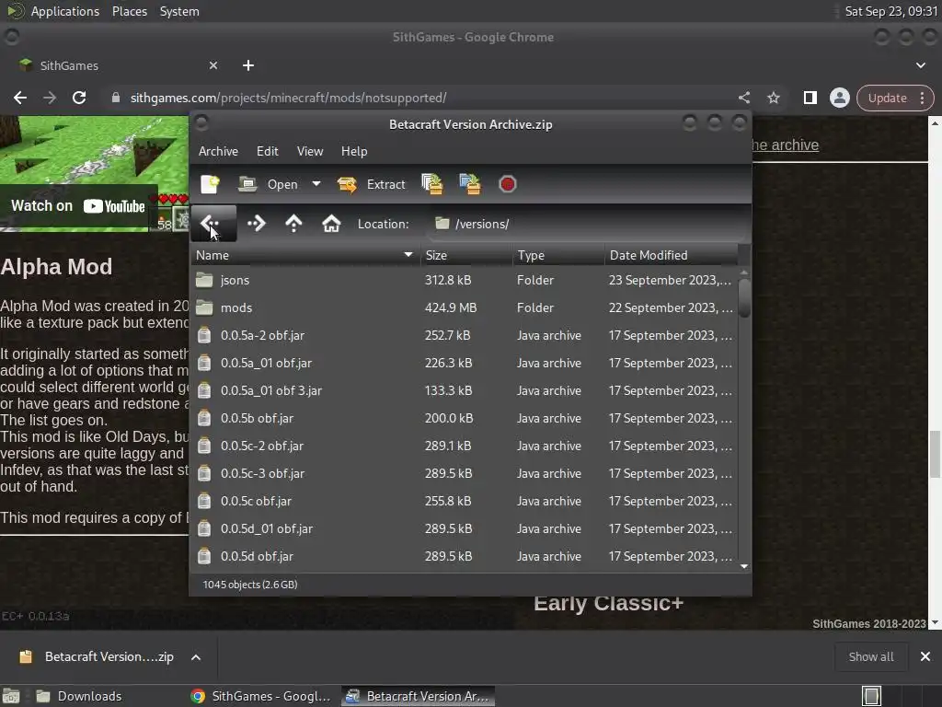Open Chrome tab search chevron

[x=920, y=65]
